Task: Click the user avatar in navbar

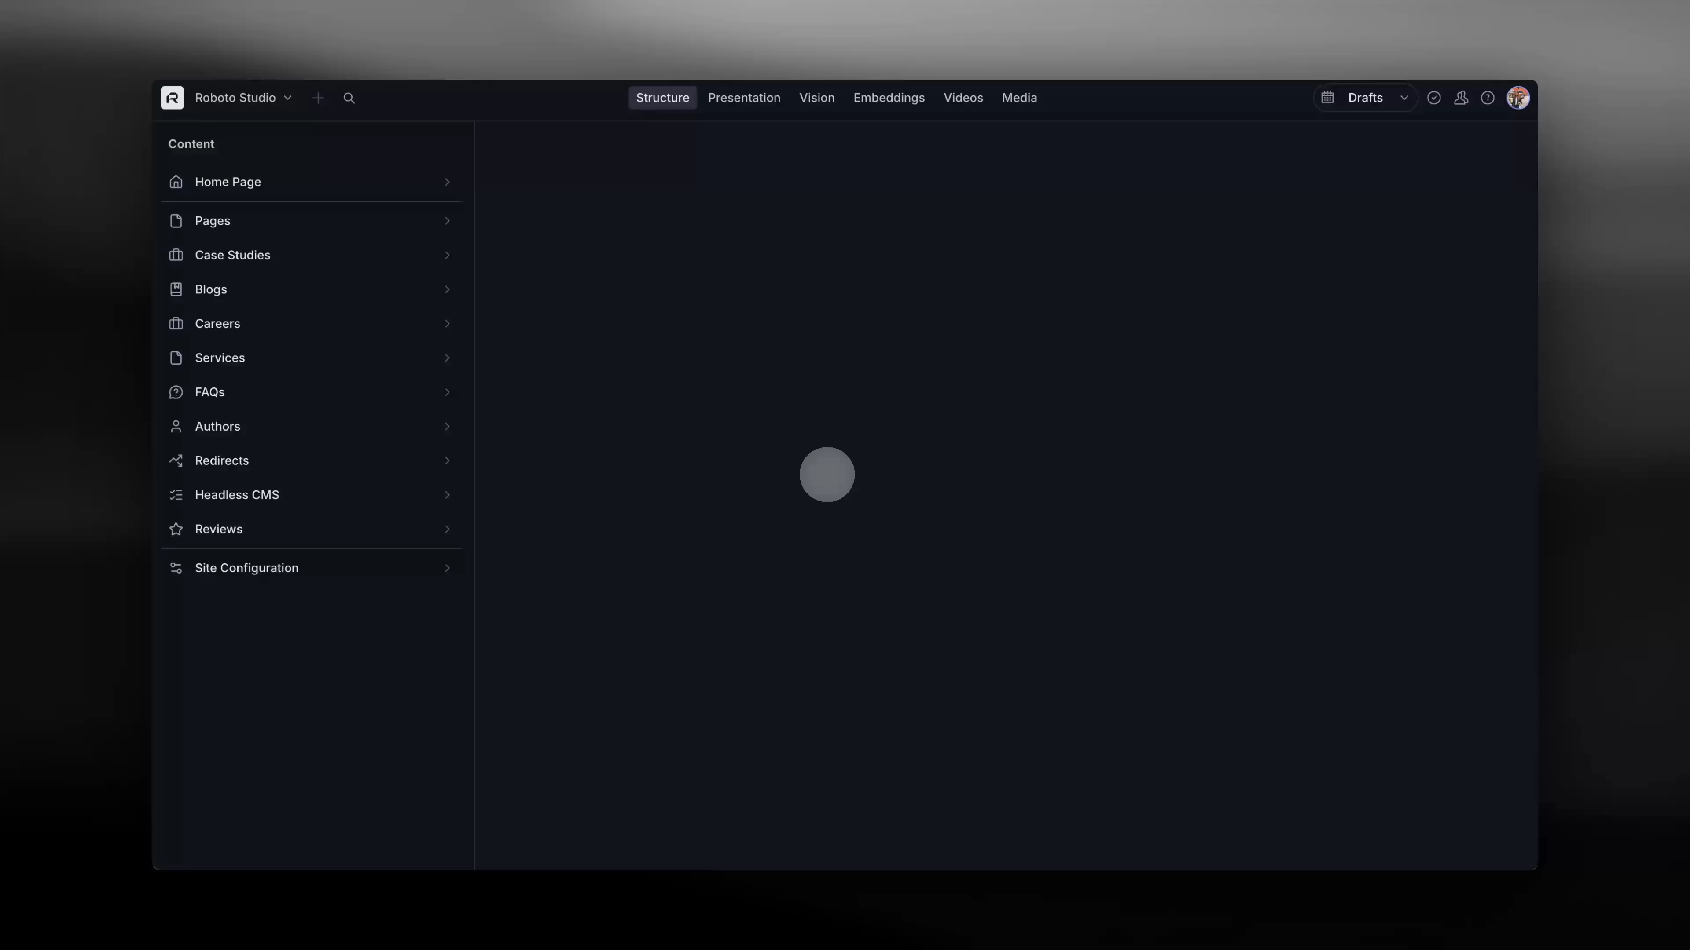Action: (1517, 98)
